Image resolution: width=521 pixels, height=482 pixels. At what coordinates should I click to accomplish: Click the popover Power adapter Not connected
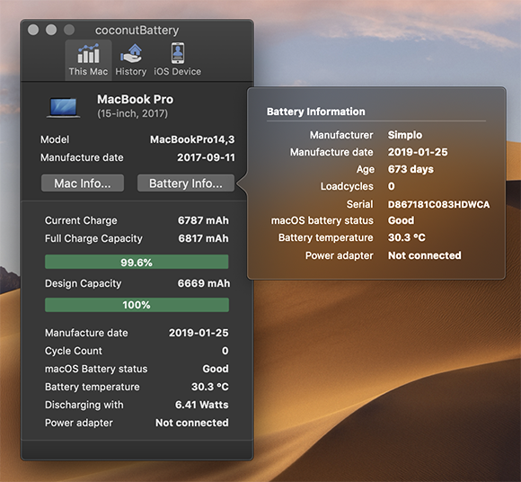(x=425, y=255)
